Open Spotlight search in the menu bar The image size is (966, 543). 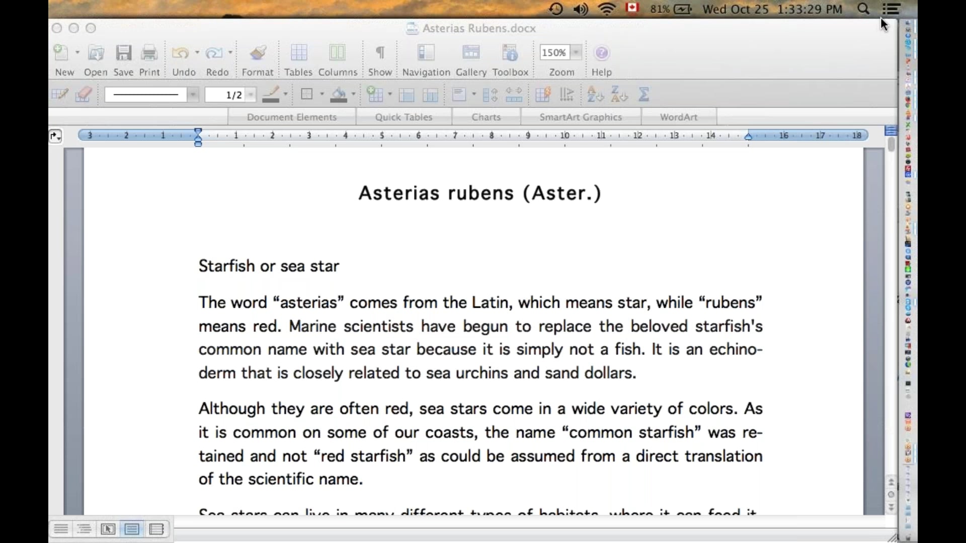tap(863, 9)
